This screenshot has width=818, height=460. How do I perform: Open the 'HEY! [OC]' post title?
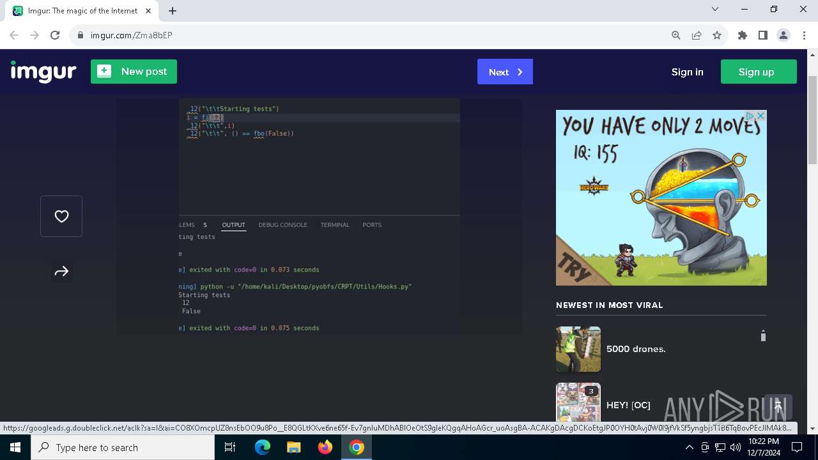pos(628,405)
